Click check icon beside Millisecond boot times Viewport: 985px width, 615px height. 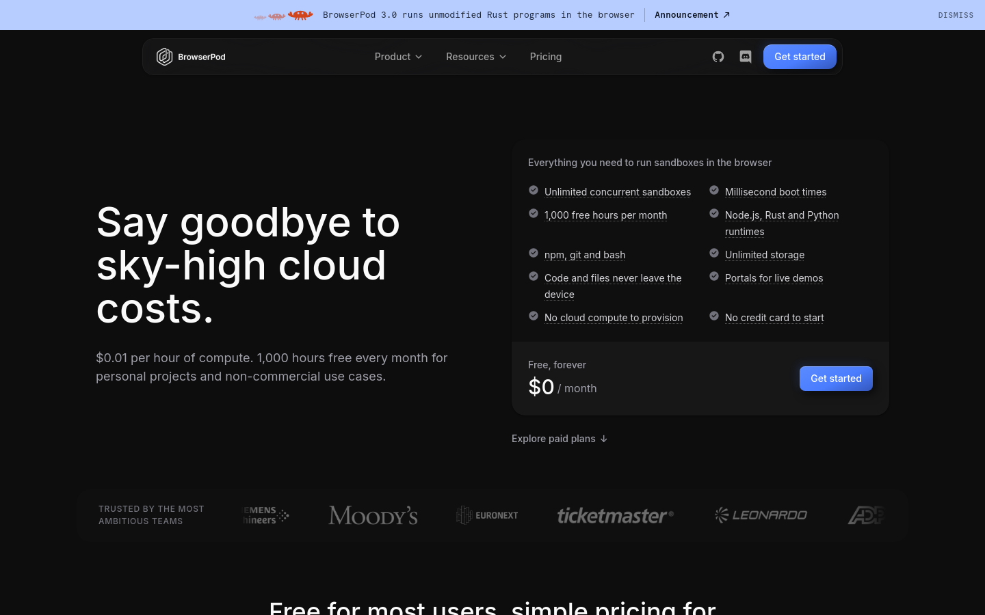(x=714, y=190)
